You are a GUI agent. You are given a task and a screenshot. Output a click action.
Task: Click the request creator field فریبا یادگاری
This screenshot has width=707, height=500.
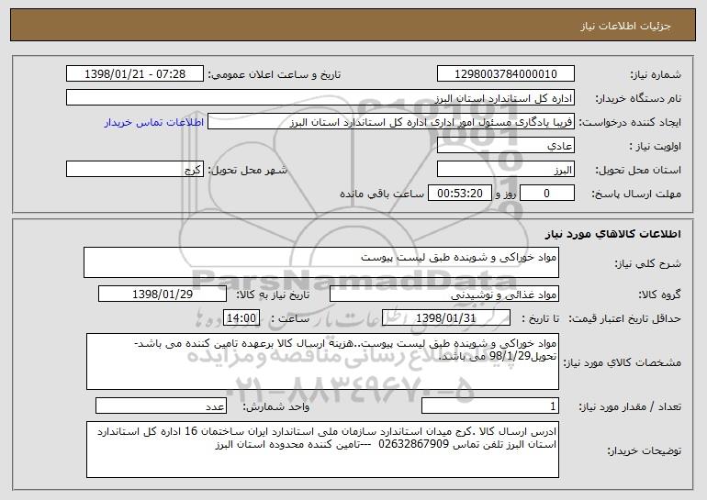pyautogui.click(x=391, y=122)
